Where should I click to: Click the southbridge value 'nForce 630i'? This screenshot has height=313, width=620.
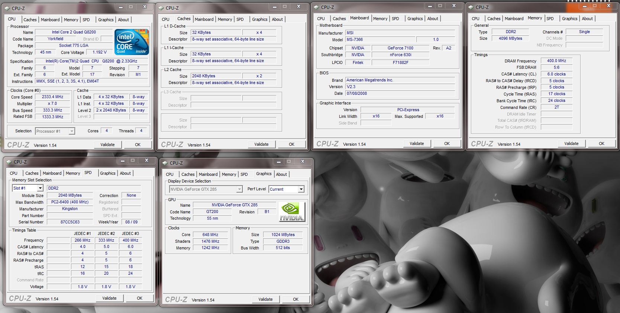400,55
